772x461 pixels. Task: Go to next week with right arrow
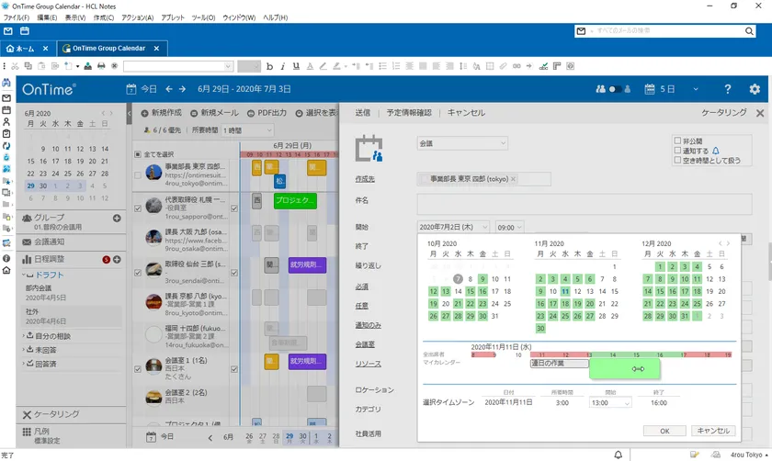tap(184, 89)
